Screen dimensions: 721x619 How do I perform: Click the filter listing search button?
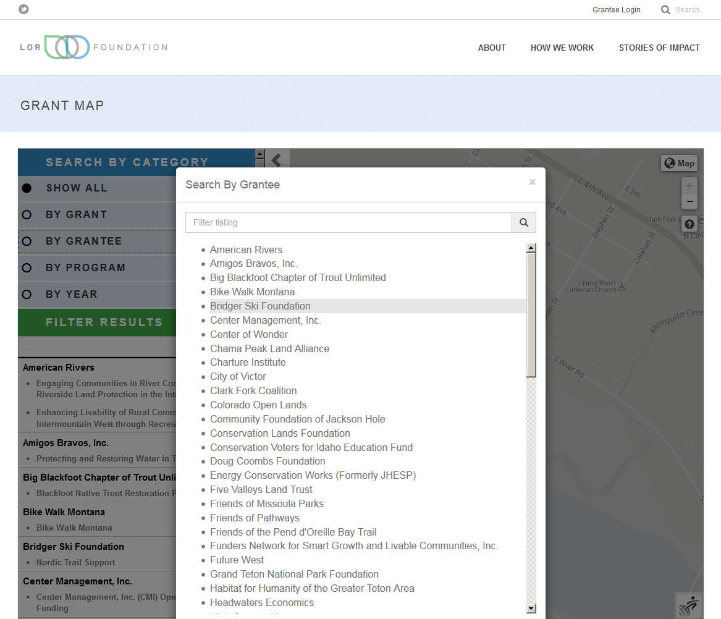click(x=524, y=222)
